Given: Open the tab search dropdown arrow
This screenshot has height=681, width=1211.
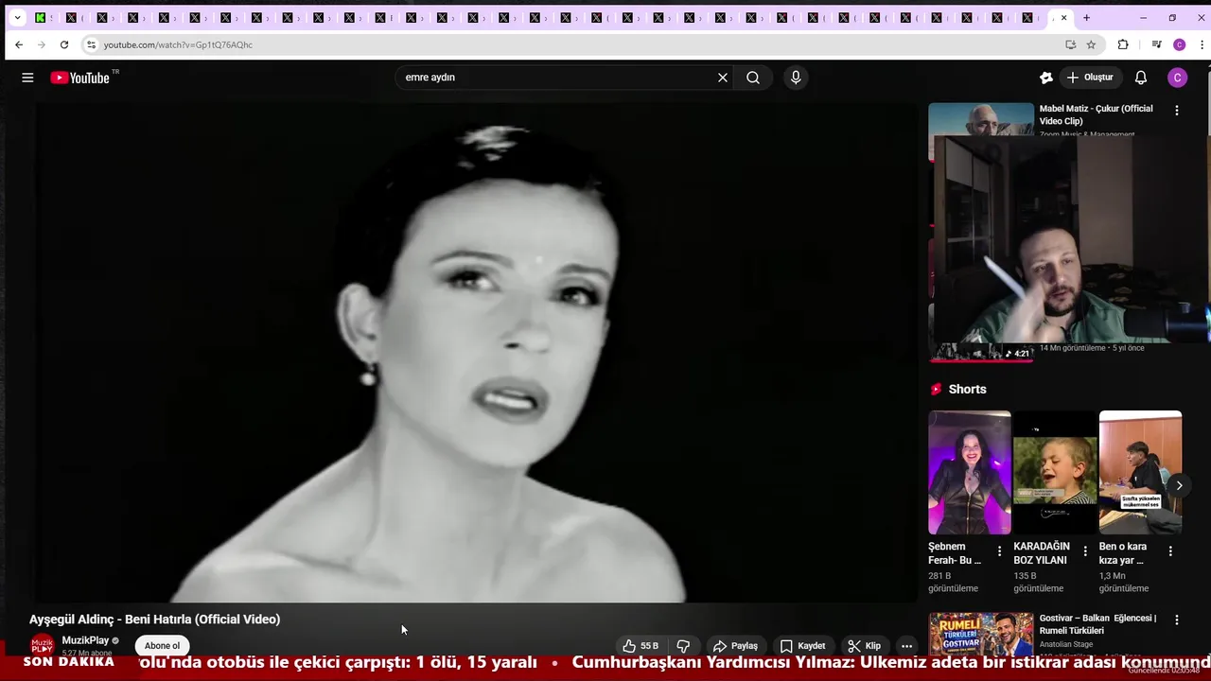Looking at the screenshot, I should [17, 17].
